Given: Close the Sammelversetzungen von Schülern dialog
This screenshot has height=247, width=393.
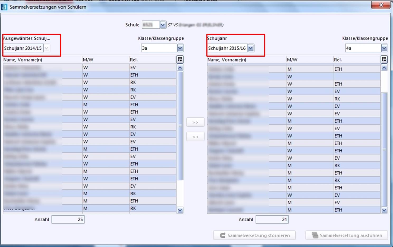Looking at the screenshot, I should click(381, 5).
